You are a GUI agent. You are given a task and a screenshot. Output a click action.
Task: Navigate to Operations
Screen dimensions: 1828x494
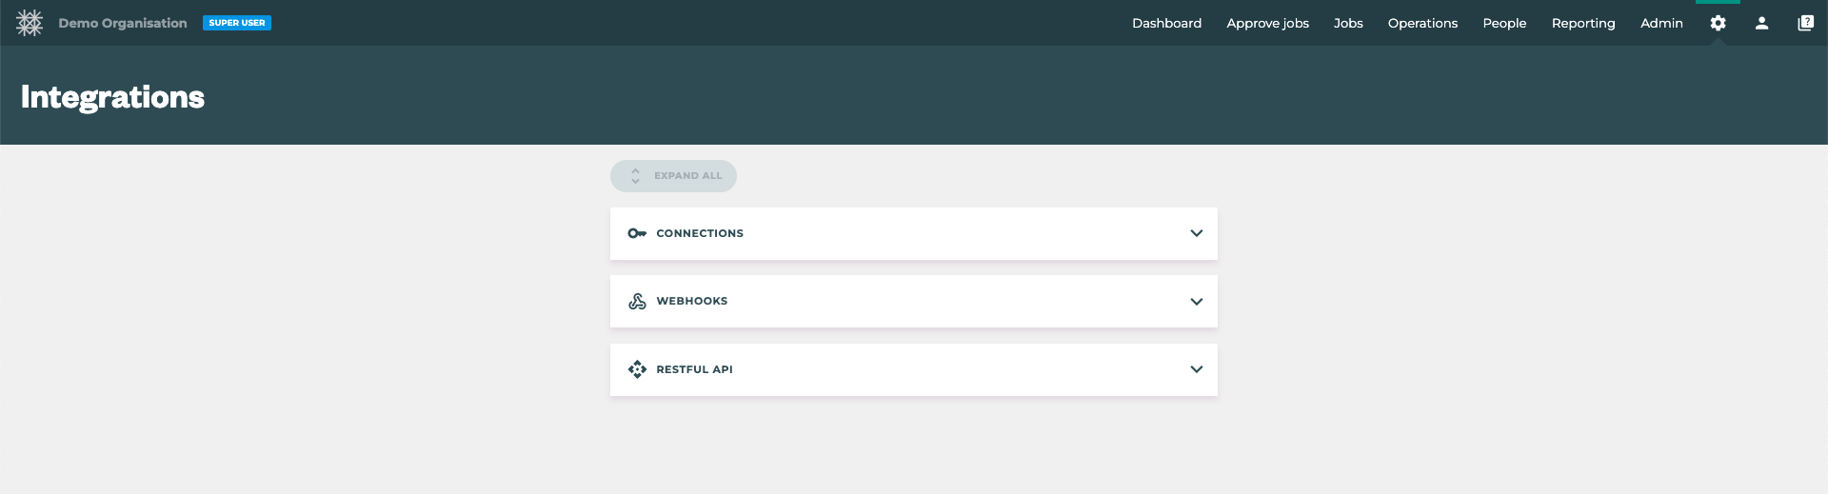tap(1422, 23)
